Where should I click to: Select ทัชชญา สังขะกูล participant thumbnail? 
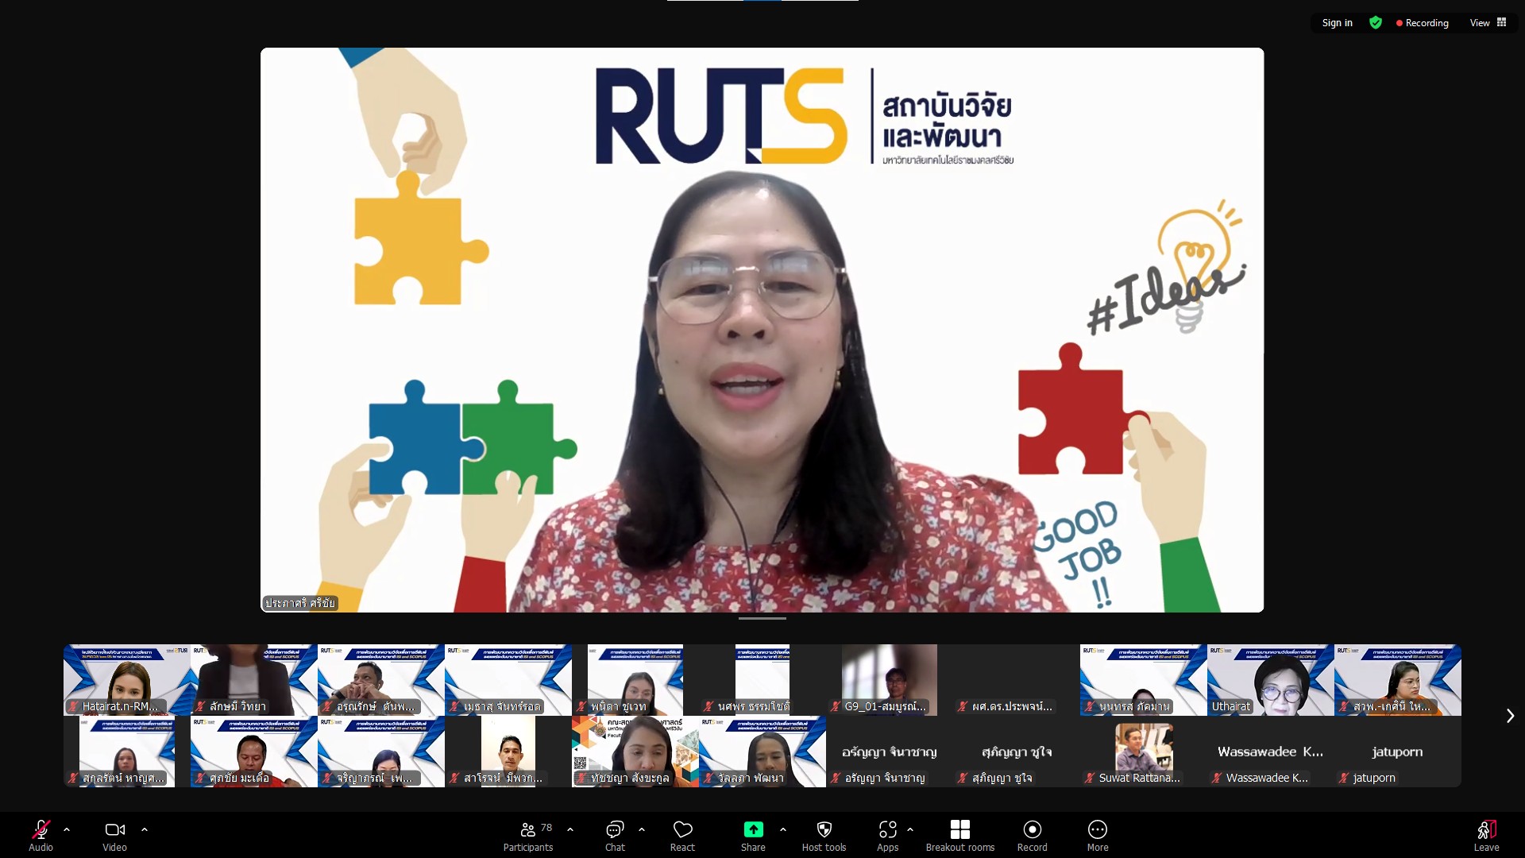[635, 752]
